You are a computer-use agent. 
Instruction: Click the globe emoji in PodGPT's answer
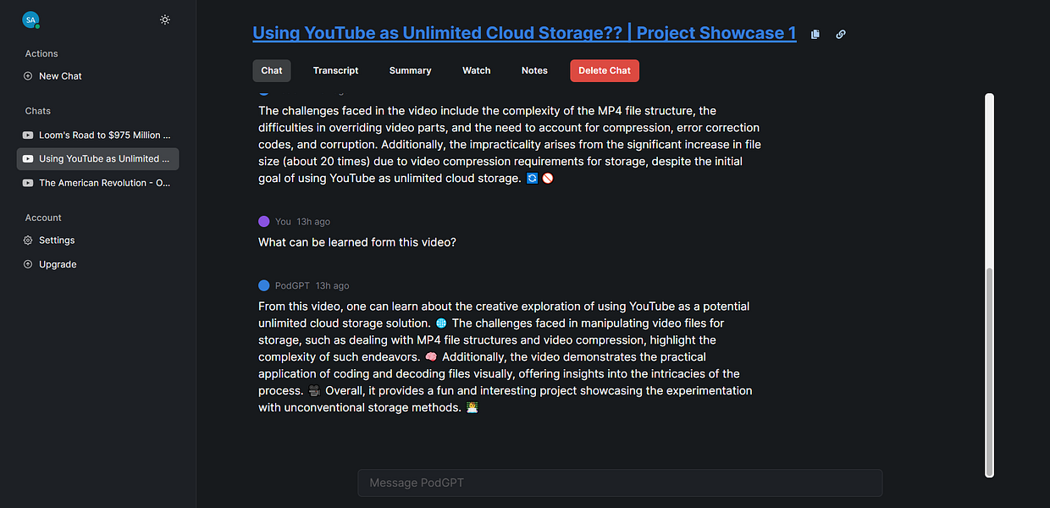click(440, 323)
